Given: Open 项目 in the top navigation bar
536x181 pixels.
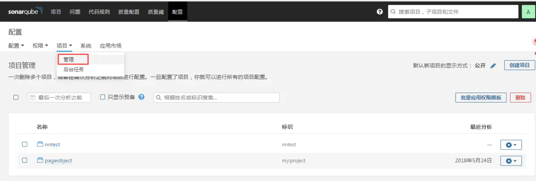Looking at the screenshot, I should 56,12.
